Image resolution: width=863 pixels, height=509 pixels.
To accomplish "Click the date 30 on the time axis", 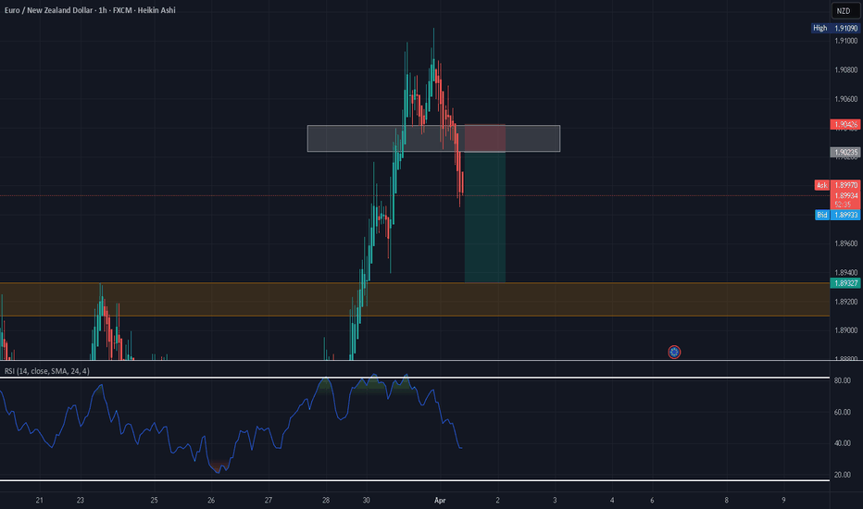I will point(366,500).
